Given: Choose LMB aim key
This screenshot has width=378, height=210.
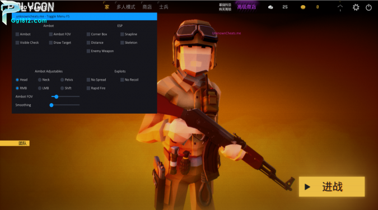Looking at the screenshot, I should (x=40, y=88).
